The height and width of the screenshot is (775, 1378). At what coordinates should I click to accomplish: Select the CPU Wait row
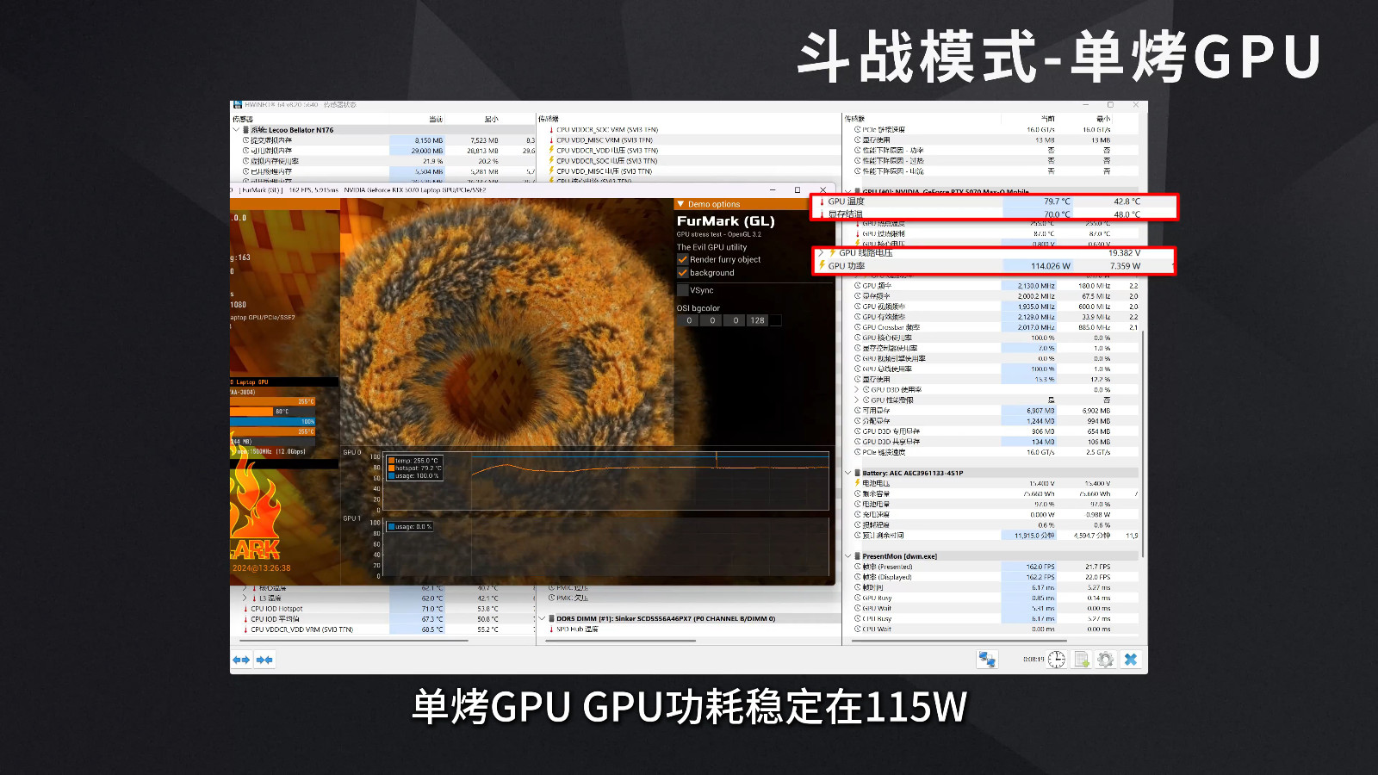pyautogui.click(x=995, y=629)
